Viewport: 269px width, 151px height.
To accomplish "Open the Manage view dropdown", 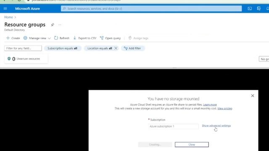I will [37, 38].
